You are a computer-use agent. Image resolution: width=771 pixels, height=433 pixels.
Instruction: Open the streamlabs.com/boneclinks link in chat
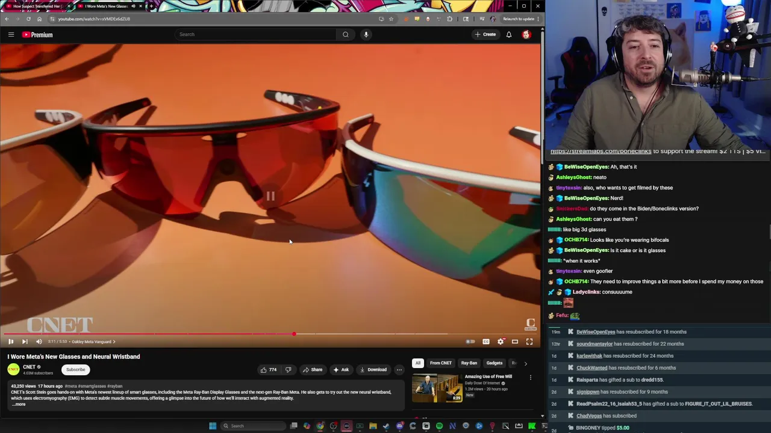click(601, 152)
